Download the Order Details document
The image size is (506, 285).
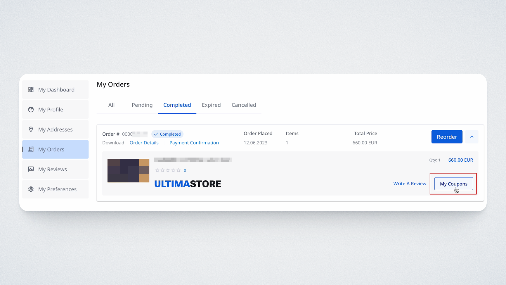point(144,143)
